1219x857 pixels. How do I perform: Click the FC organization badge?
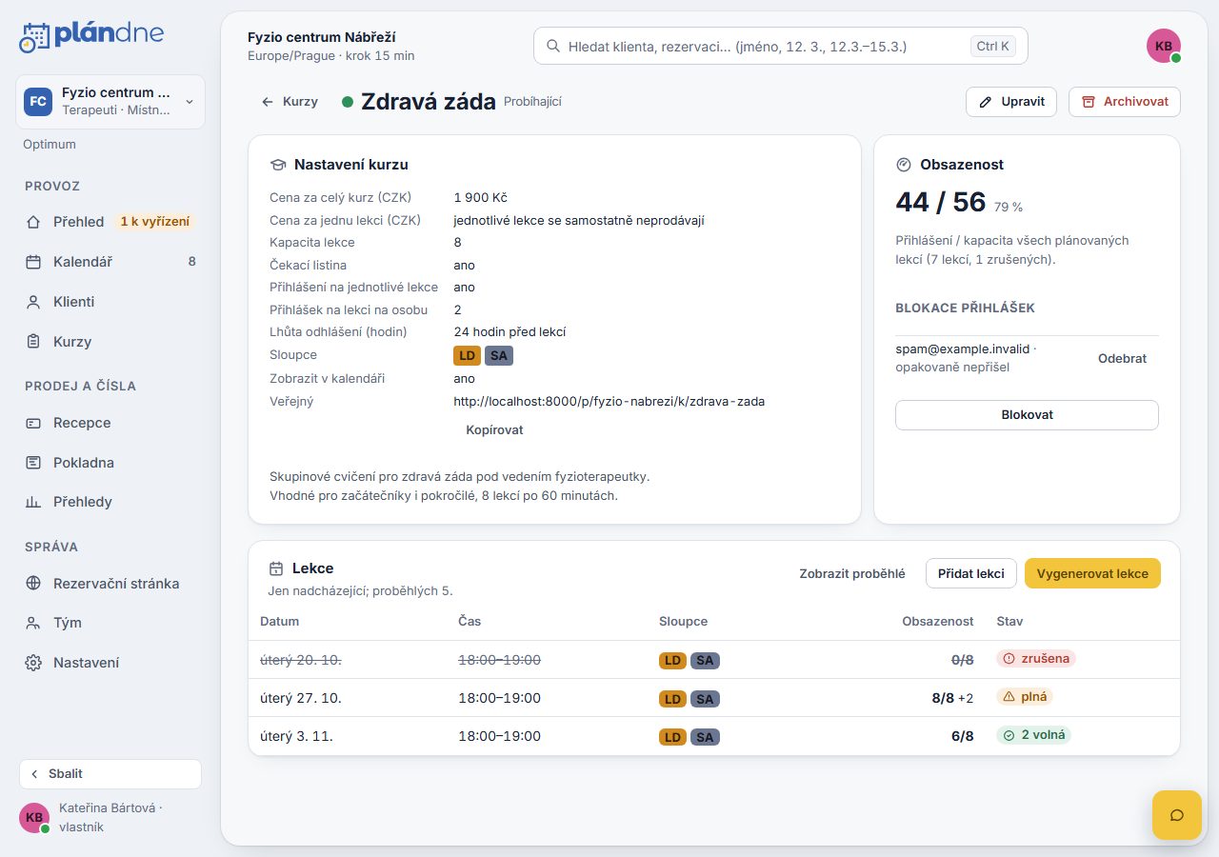38,102
